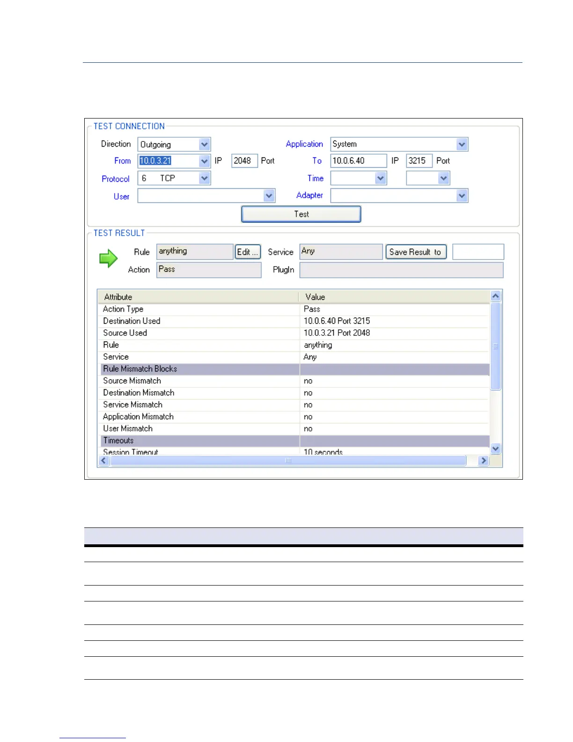573x742 pixels.
Task: Click the empty PlugIn field
Action: coord(401,270)
